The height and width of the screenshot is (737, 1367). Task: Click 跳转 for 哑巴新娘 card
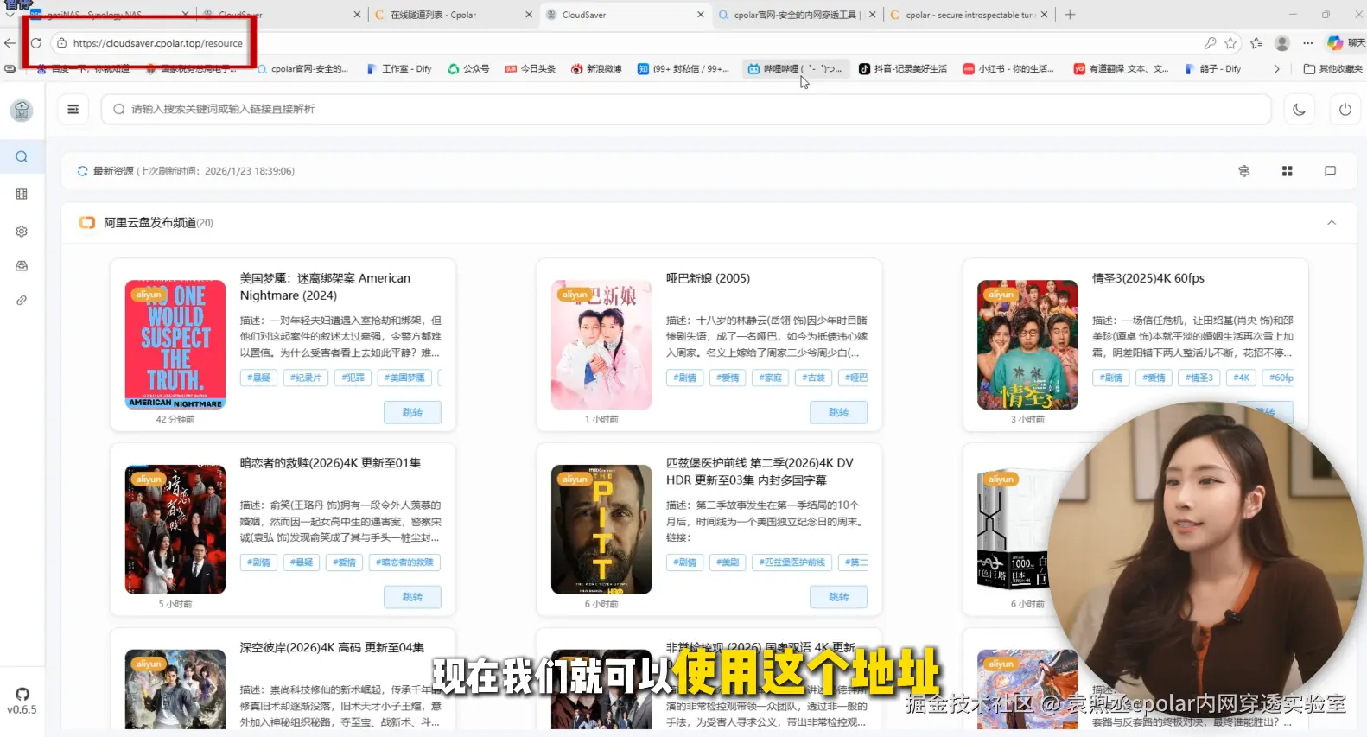838,413
